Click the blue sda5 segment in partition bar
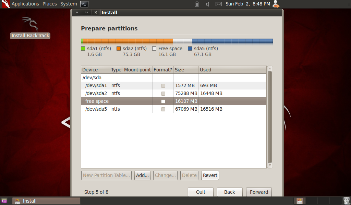 [x=232, y=41]
